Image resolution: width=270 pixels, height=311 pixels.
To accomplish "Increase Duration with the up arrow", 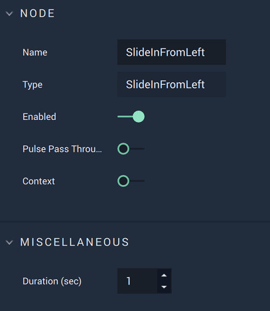I will pyautogui.click(x=164, y=275).
